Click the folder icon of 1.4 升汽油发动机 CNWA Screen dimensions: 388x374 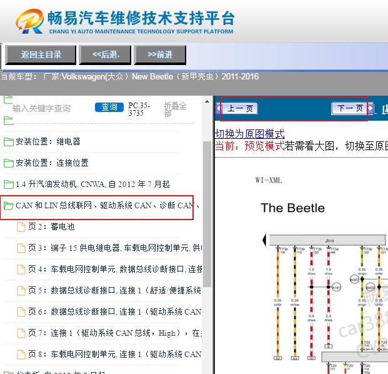(x=9, y=184)
